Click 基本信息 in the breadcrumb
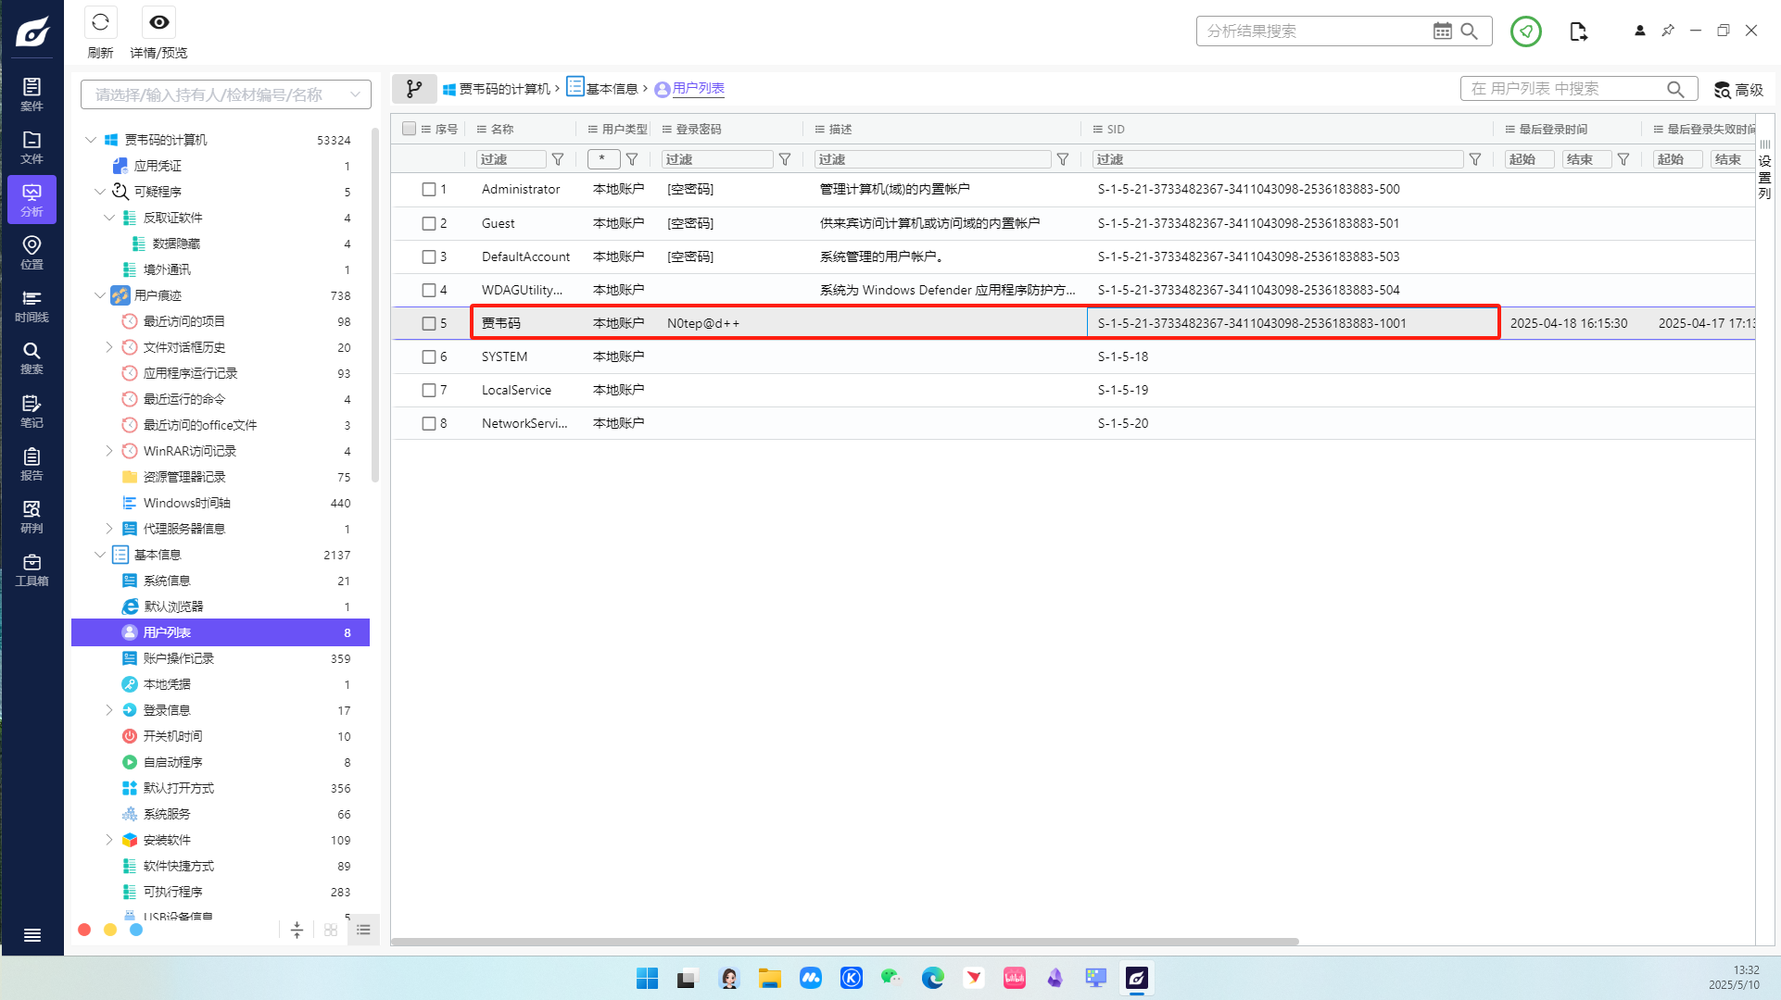 coord(612,89)
